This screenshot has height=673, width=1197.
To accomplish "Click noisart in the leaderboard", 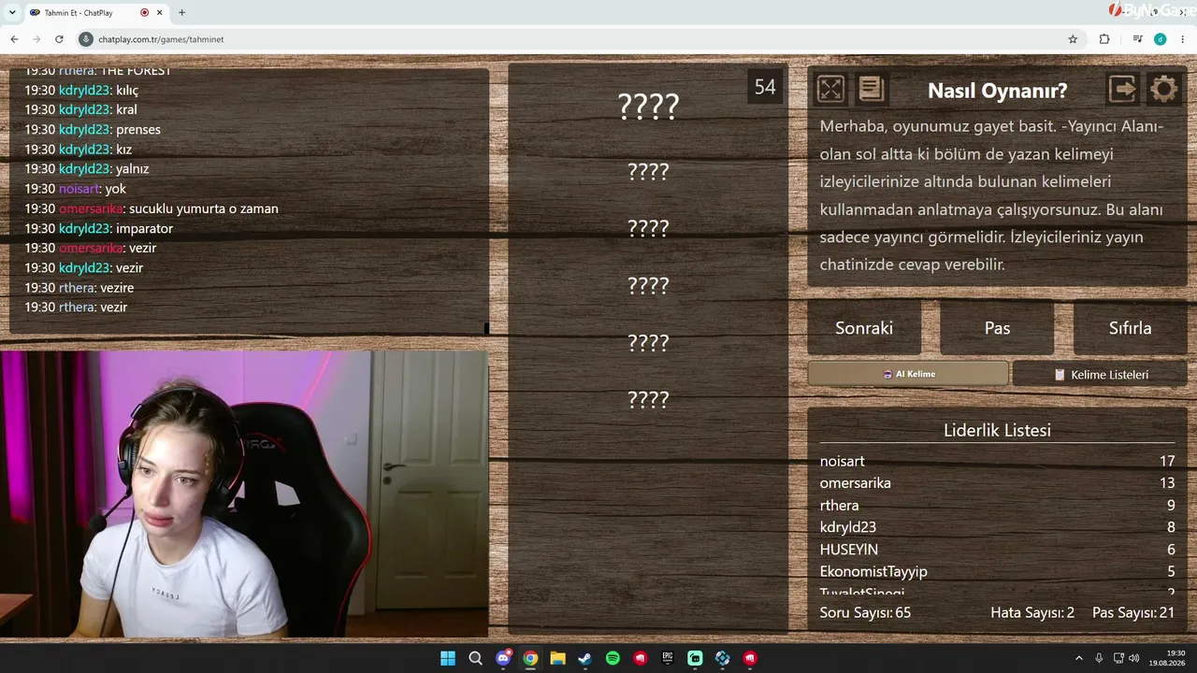I will 842,461.
